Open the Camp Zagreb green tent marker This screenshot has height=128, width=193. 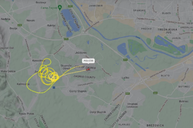(x=60, y=8)
